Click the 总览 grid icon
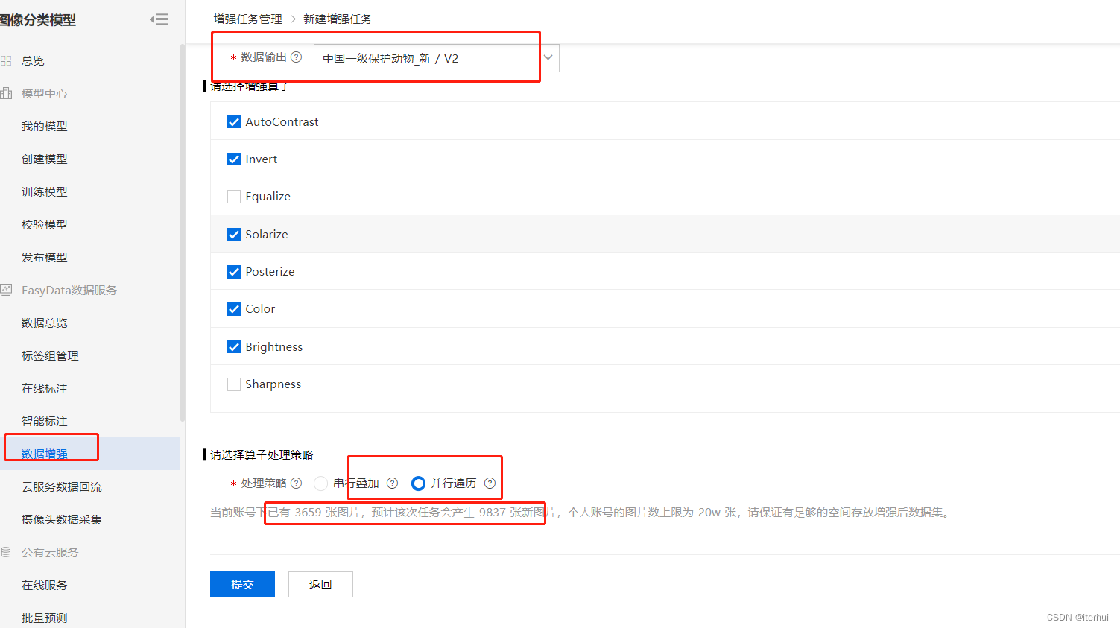This screenshot has width=1120, height=628. click(6, 60)
